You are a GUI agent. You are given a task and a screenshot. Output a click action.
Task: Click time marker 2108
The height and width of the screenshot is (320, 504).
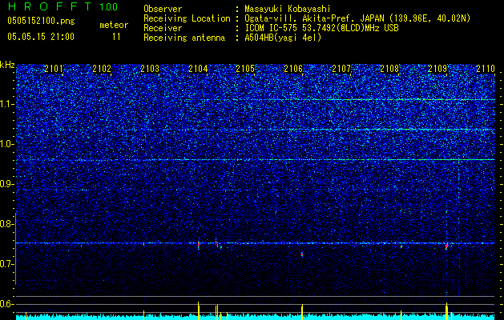(x=389, y=68)
